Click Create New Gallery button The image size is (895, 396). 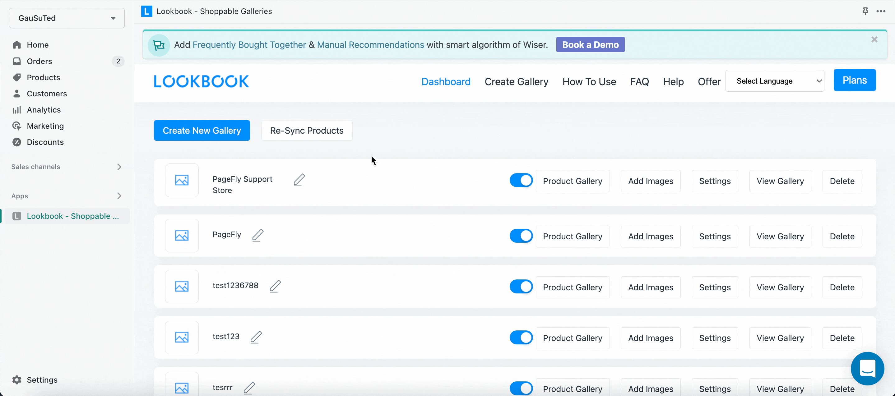(x=202, y=131)
